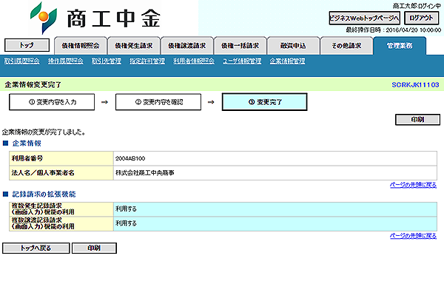Click 利用する value for 複数譲渡記録請求
This screenshot has width=444, height=284.
tap(126, 223)
